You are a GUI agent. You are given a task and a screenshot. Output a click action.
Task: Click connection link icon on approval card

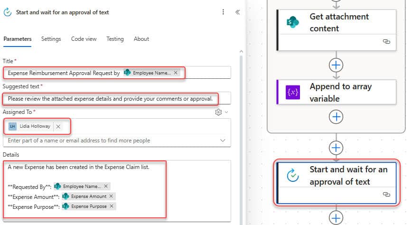(386, 194)
